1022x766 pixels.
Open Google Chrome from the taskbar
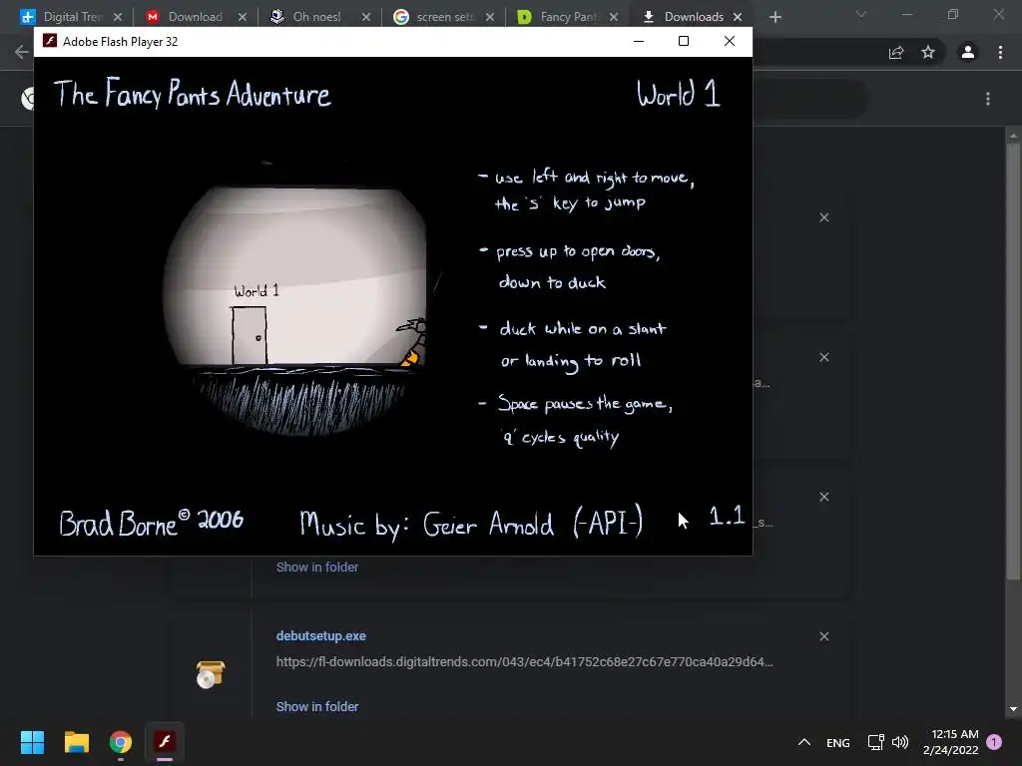[x=121, y=742]
